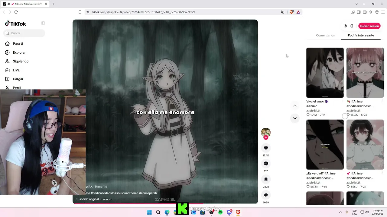Open the sonido original sound link
The width and height of the screenshot is (387, 217).
95,199
